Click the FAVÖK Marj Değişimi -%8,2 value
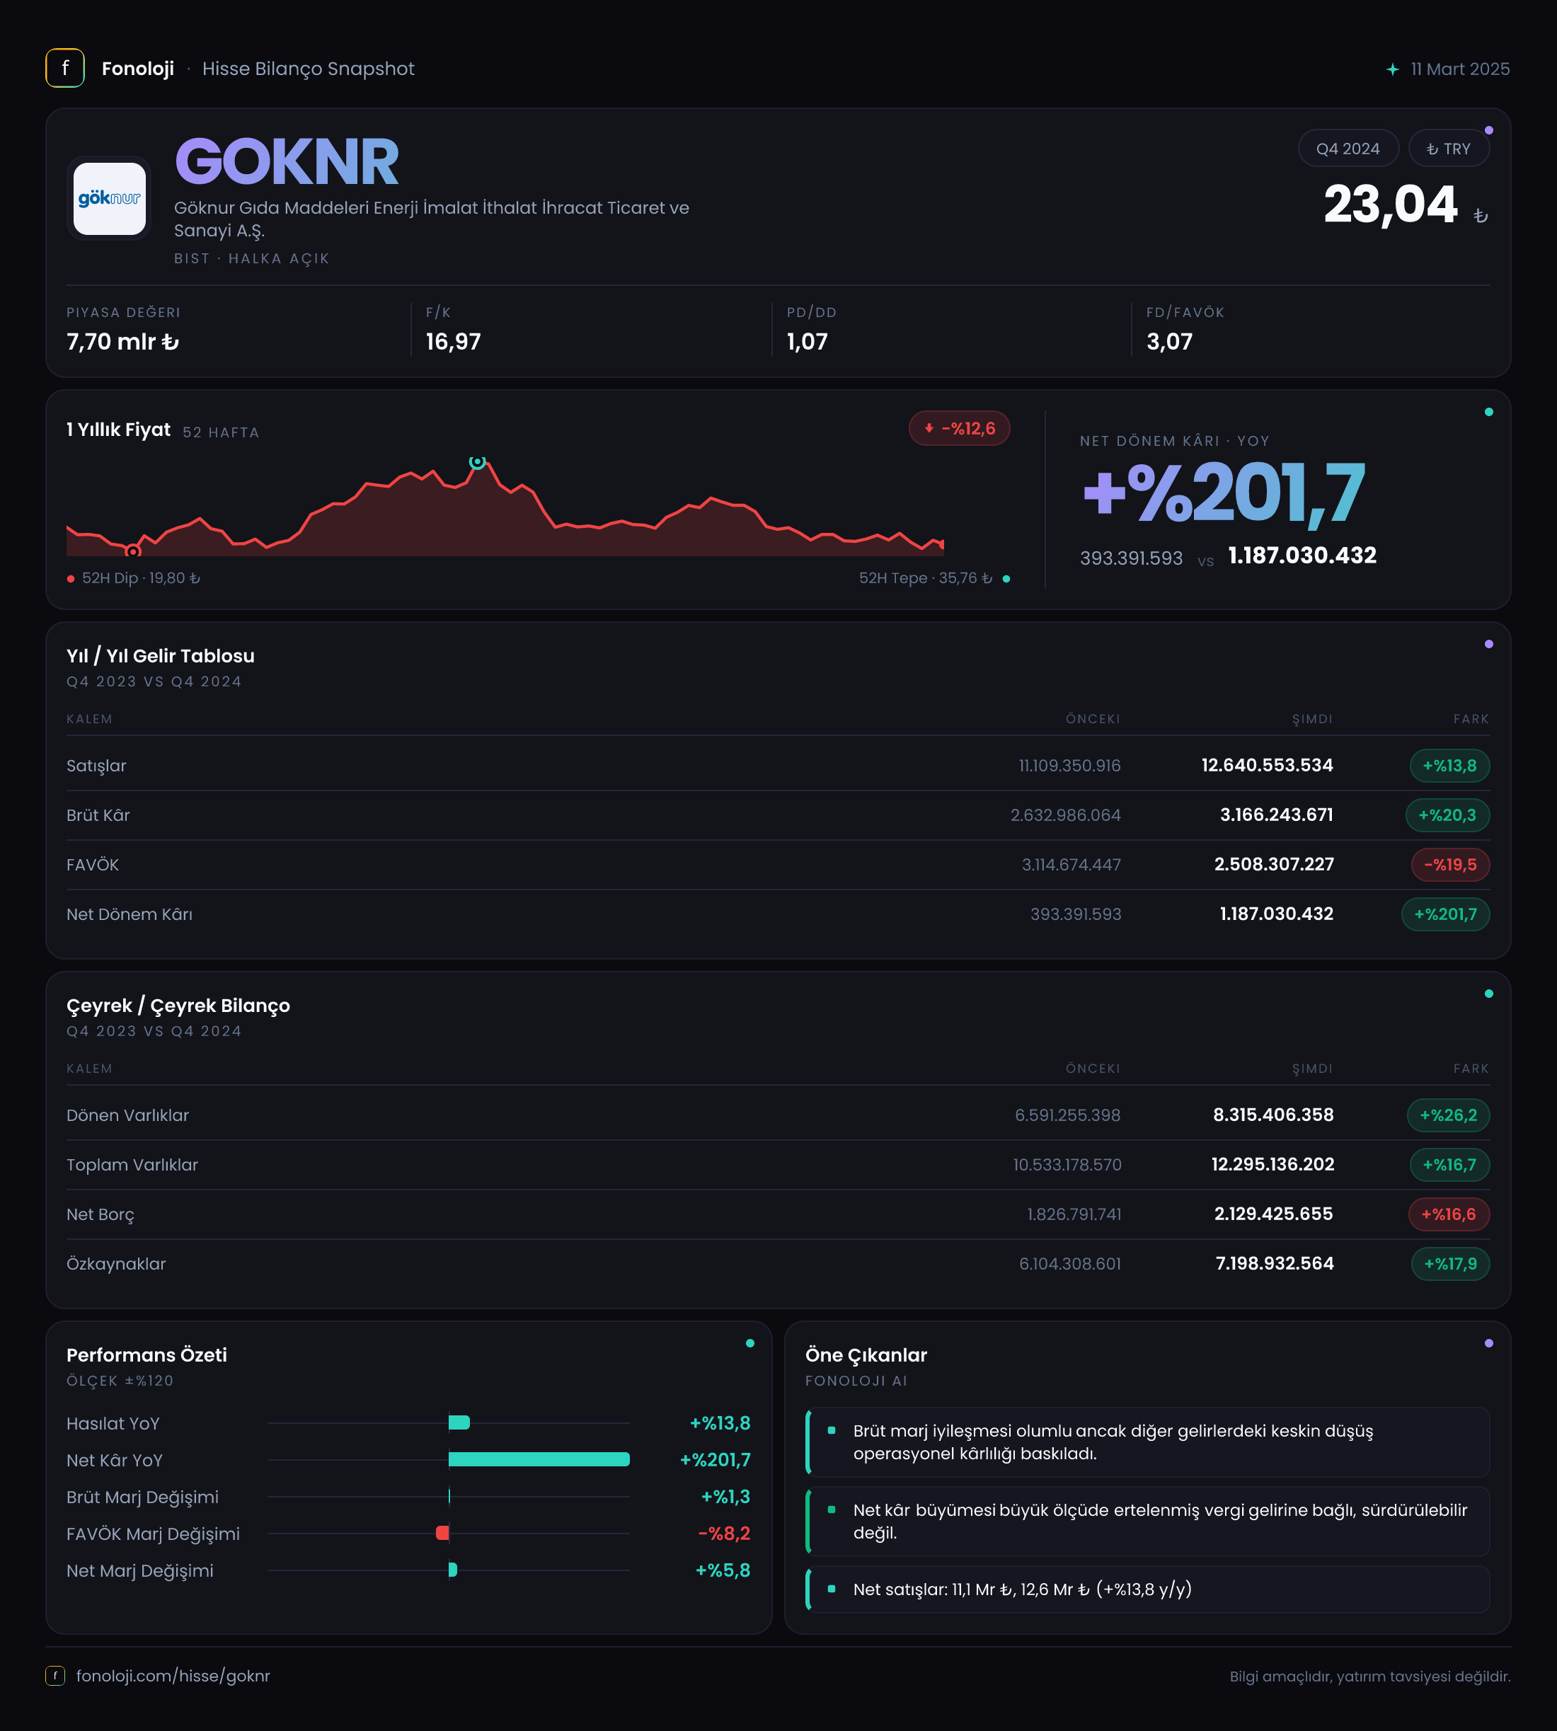The image size is (1557, 1731). click(x=724, y=1534)
